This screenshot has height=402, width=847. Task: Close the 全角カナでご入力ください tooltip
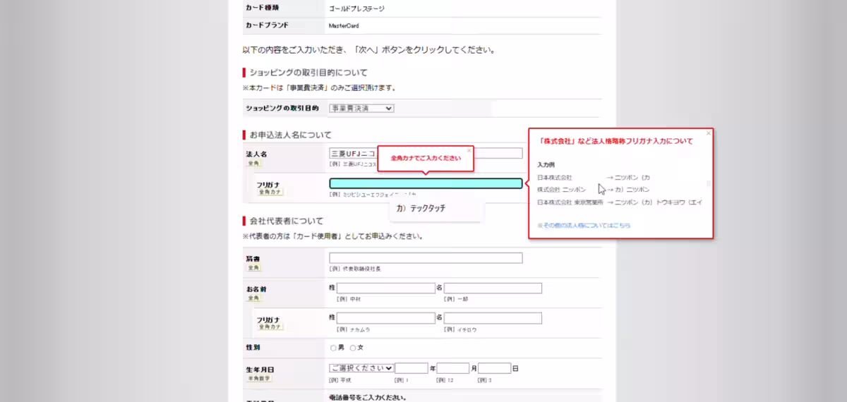click(468, 150)
